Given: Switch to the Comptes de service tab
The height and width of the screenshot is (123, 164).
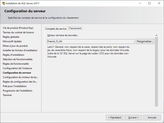Looking at the screenshot, I should pos(56,29).
